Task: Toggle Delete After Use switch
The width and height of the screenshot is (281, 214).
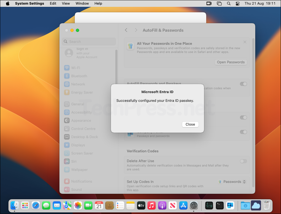Action: click(x=243, y=161)
